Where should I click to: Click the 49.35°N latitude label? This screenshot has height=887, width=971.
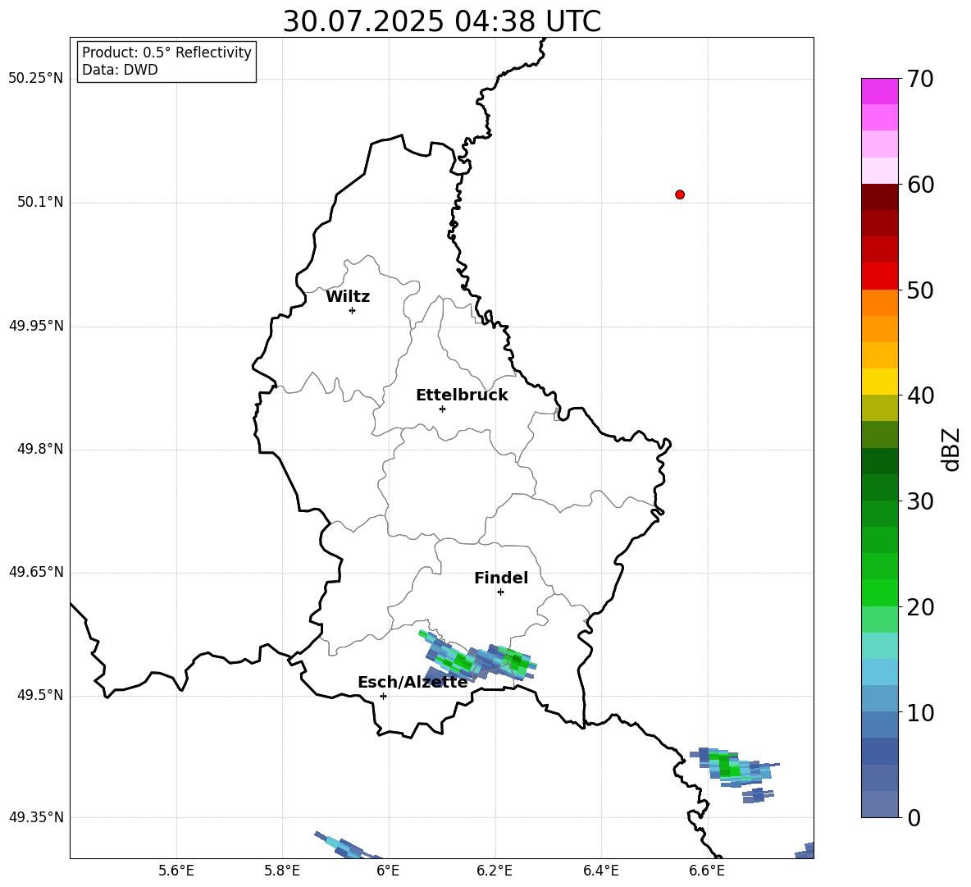36,817
